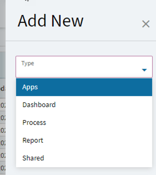Select Apps from the Type list
This screenshot has height=175, width=156.
pyautogui.click(x=30, y=87)
